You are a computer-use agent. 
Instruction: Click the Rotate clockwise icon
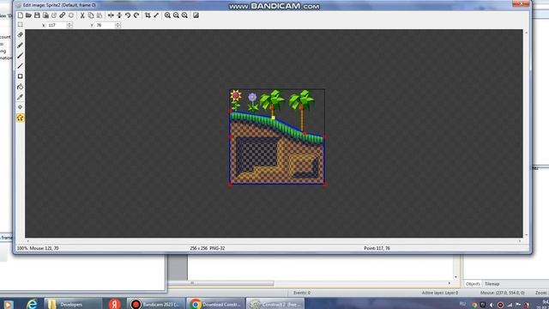click(x=136, y=15)
